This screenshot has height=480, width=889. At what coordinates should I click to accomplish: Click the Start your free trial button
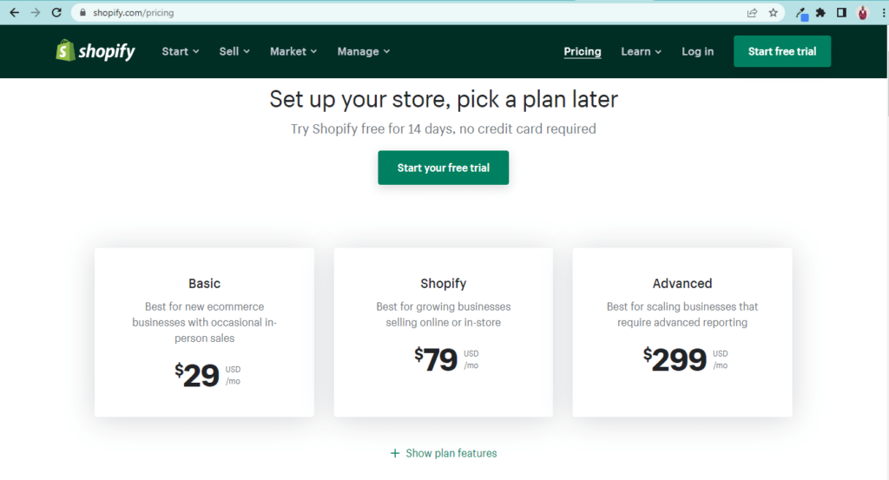pos(444,168)
